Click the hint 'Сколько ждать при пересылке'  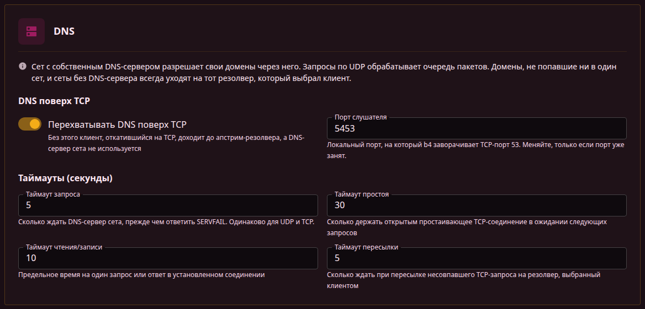point(464,280)
